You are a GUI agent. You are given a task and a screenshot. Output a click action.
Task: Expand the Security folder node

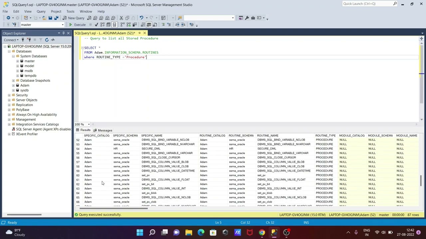[9, 95]
